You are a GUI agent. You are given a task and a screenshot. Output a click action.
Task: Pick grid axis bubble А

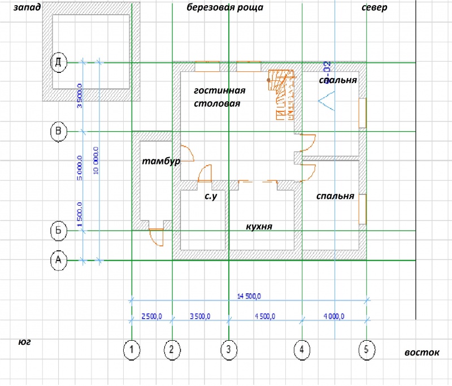click(59, 260)
